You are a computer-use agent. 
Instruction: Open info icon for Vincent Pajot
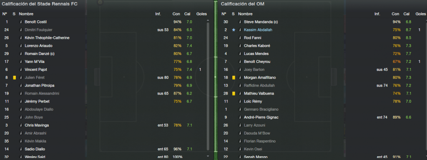[x=21, y=70]
